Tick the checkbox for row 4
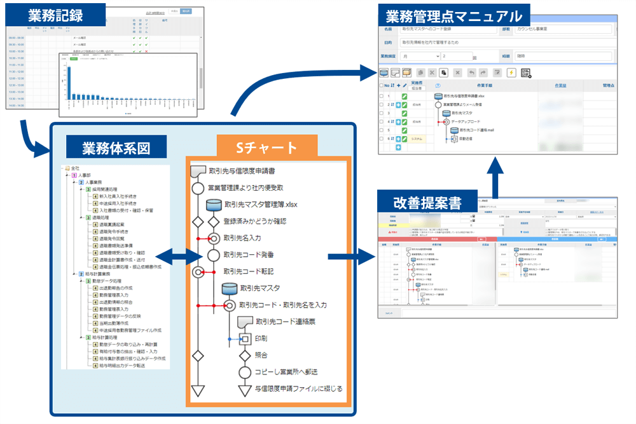This screenshot has width=636, height=424. pyautogui.click(x=382, y=121)
